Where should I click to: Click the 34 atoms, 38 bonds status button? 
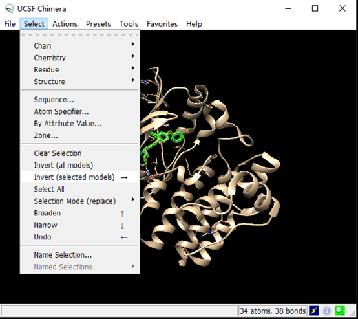(273, 311)
